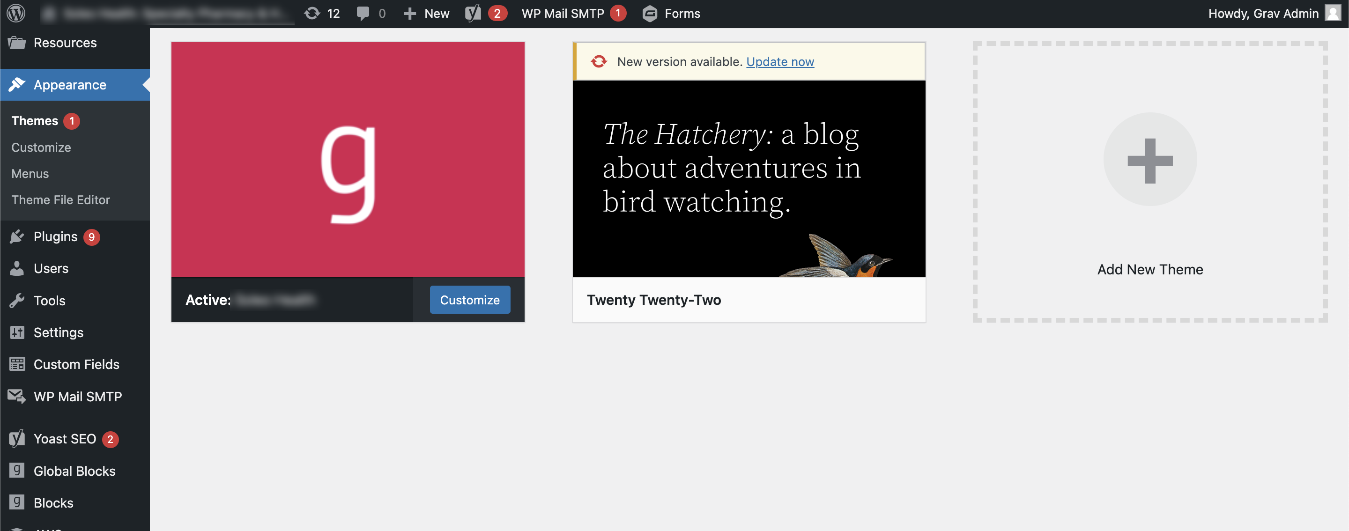The height and width of the screenshot is (531, 1349).
Task: Click the Twenty Twenty-Two theme name
Action: point(653,300)
